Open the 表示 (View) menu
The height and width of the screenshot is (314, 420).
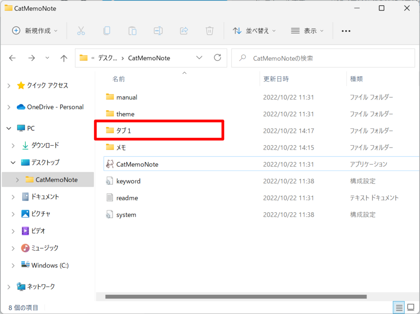[307, 31]
